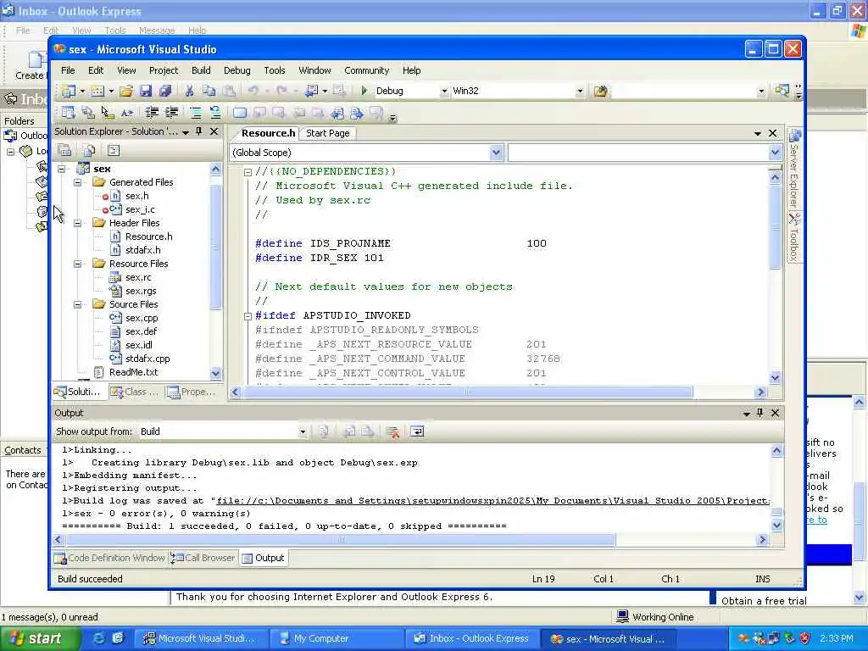Image resolution: width=868 pixels, height=651 pixels.
Task: Click the Find in Files folder icon
Action: tap(601, 91)
